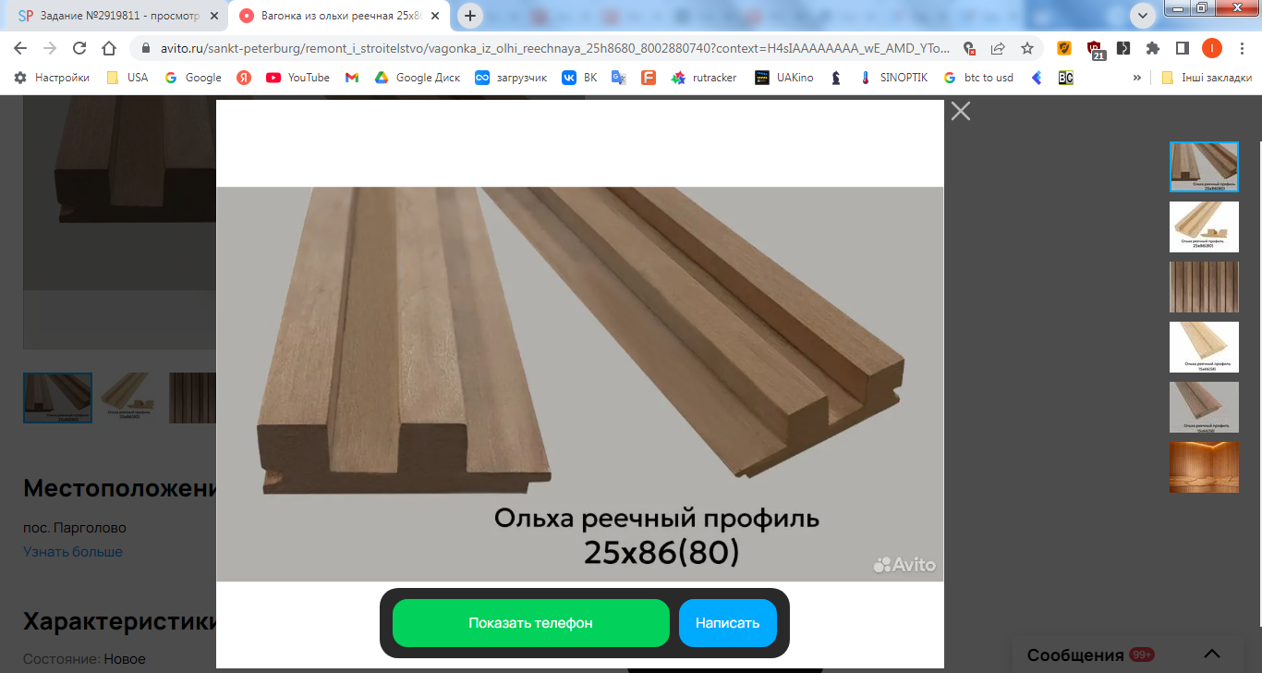Open the orange profile avatar menu

[x=1212, y=48]
